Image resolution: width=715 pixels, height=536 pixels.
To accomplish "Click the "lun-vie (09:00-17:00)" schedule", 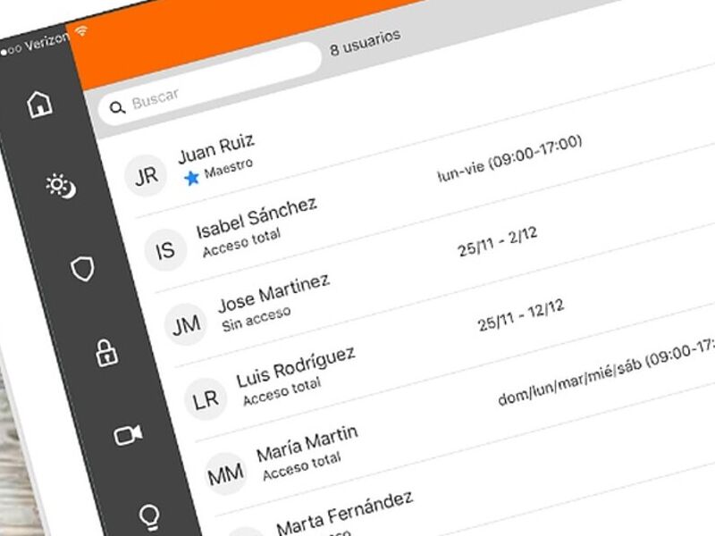I will coord(509,158).
